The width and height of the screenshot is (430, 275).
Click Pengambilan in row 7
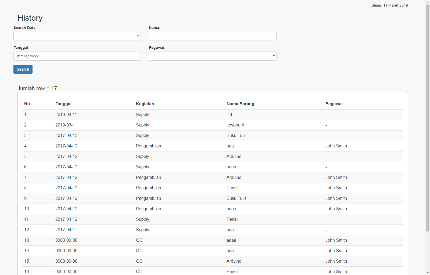click(x=148, y=178)
